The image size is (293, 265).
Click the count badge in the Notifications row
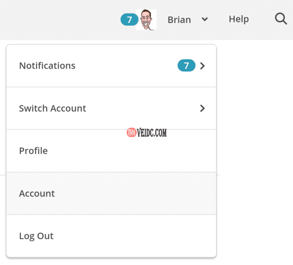[186, 66]
